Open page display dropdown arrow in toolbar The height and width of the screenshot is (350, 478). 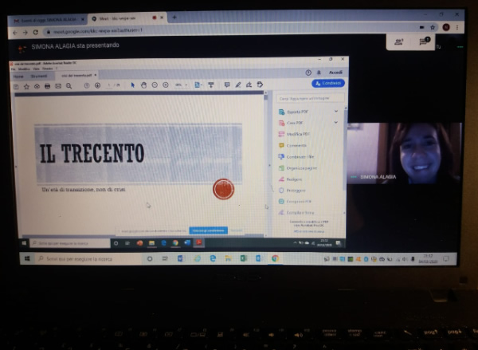[x=202, y=85]
